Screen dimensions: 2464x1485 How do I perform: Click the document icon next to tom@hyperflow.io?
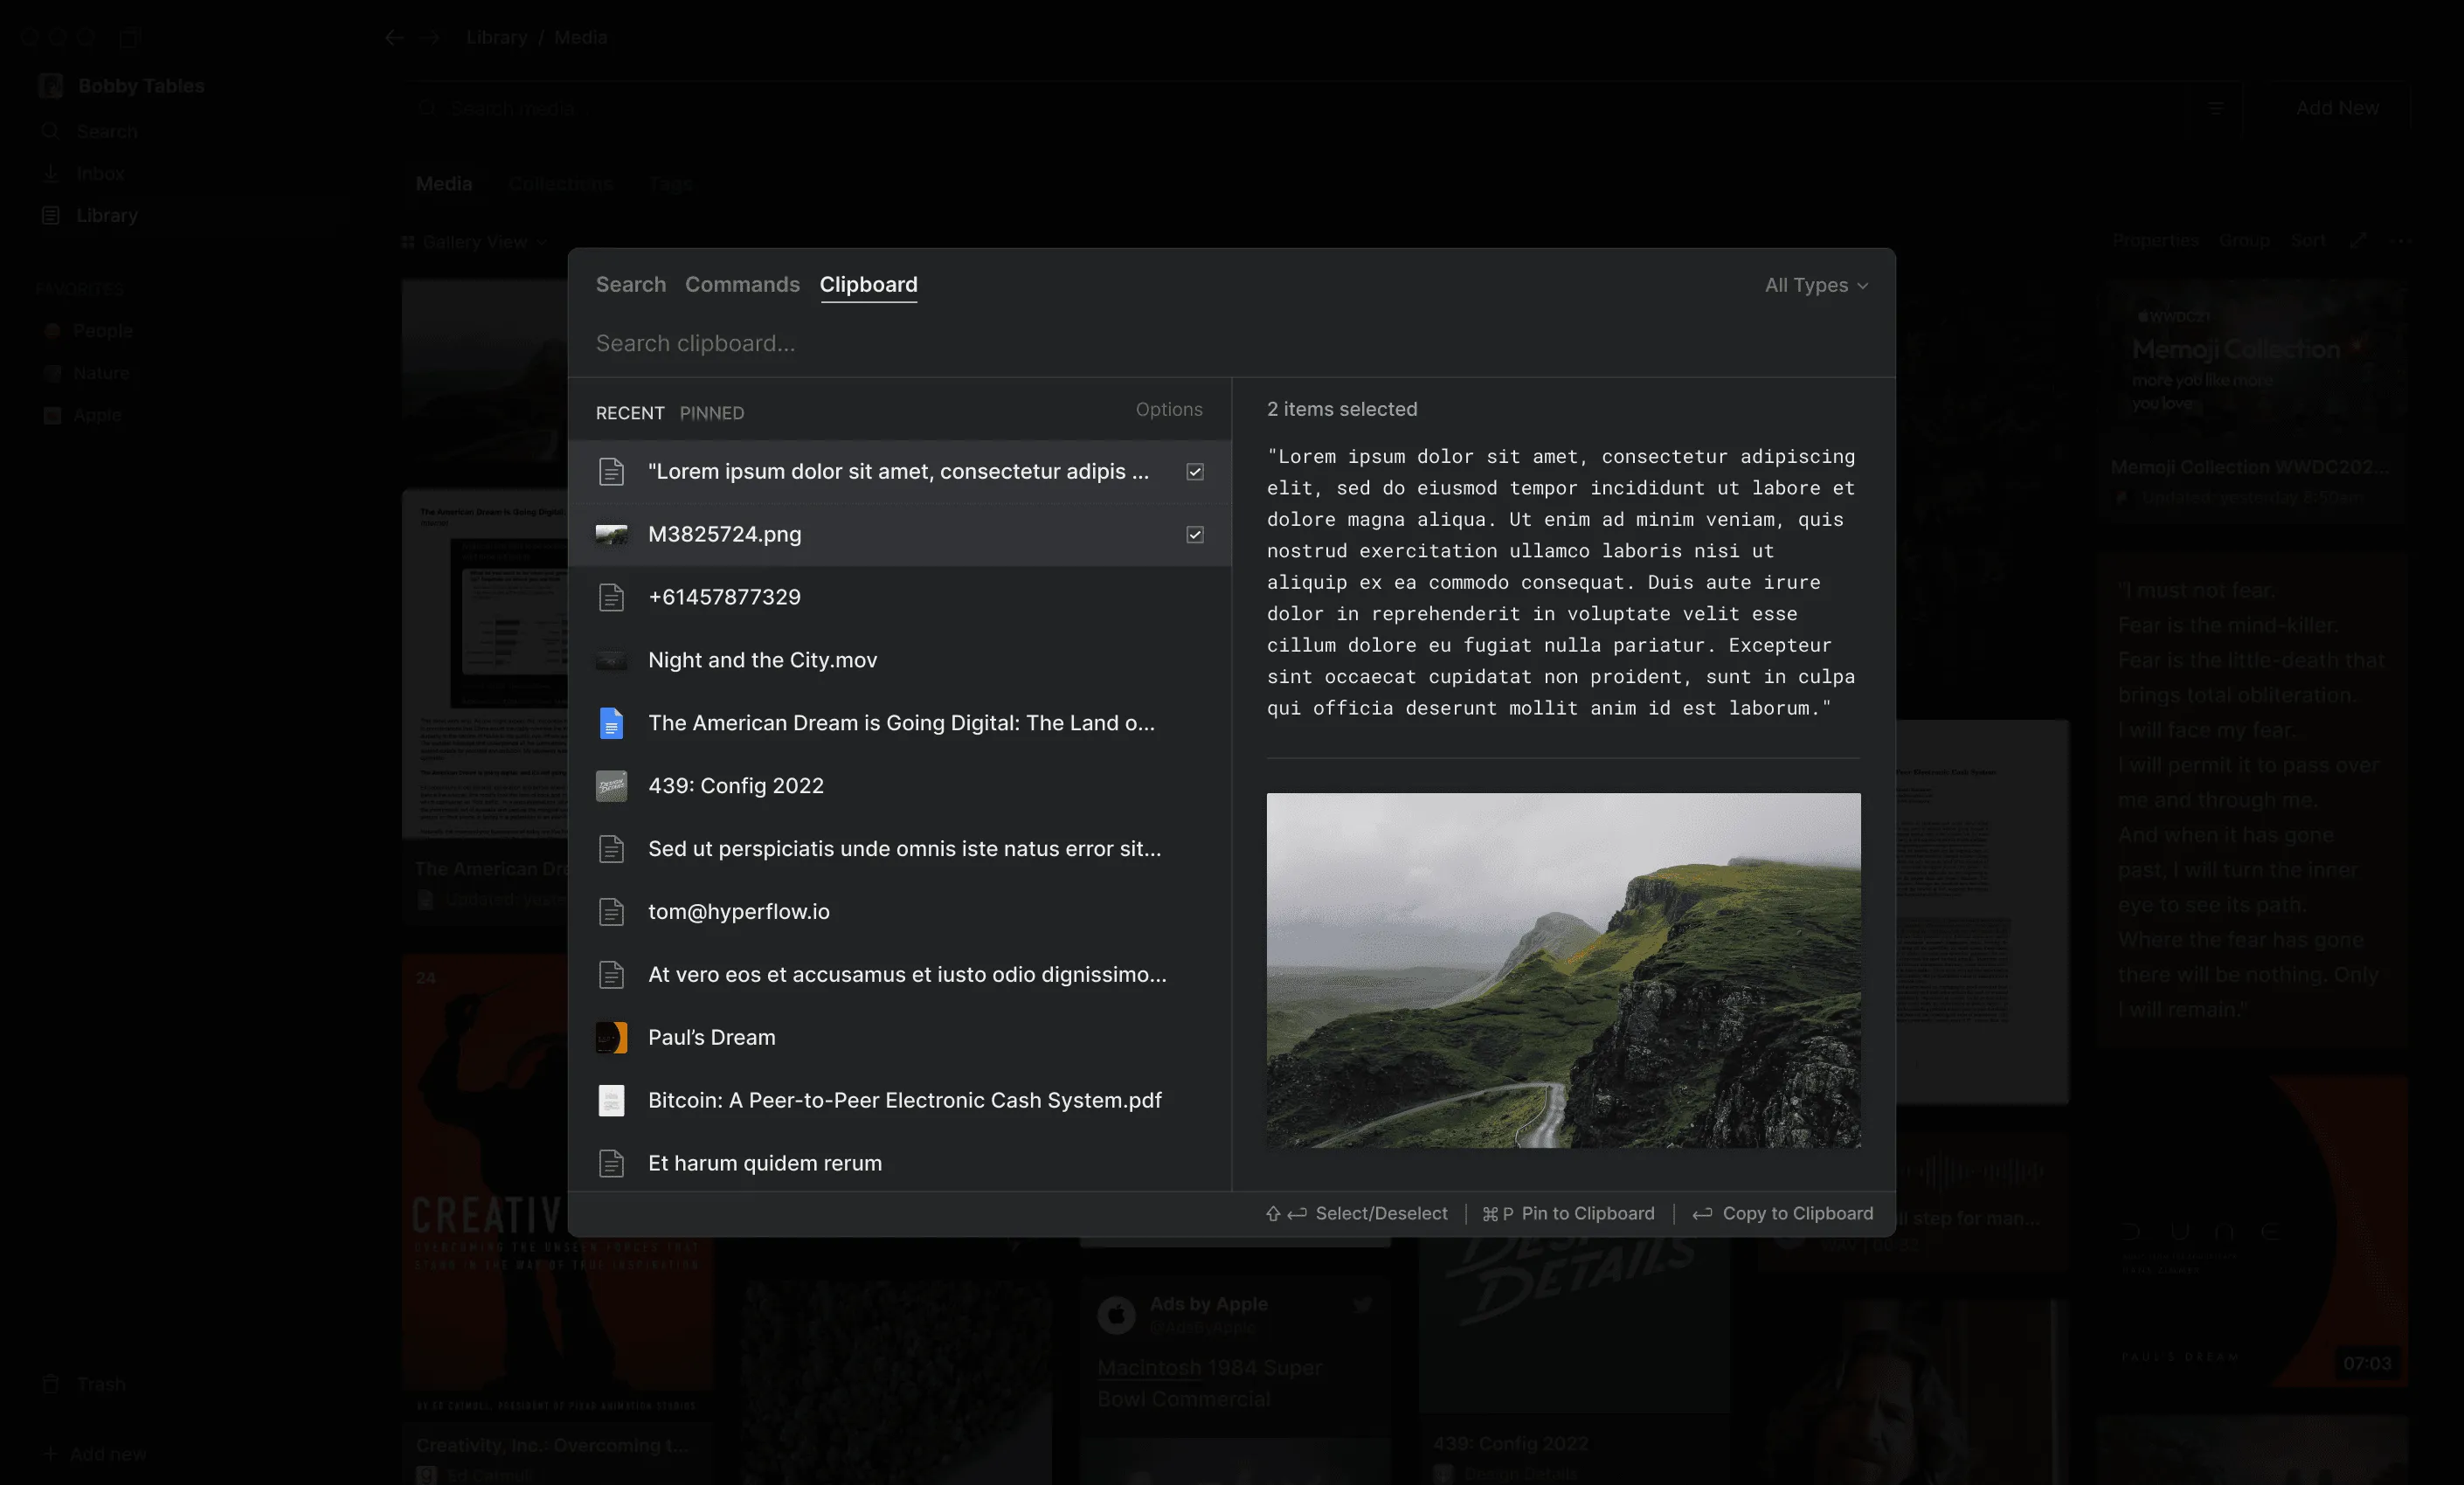click(611, 912)
